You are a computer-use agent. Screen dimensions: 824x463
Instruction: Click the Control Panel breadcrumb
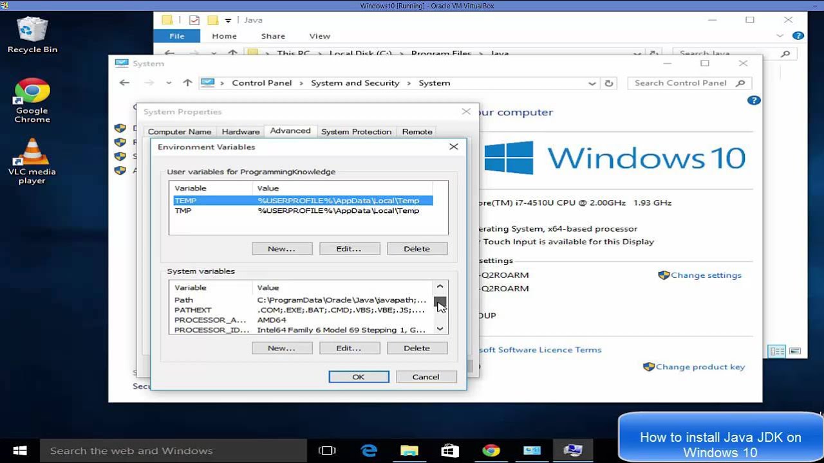click(x=262, y=83)
